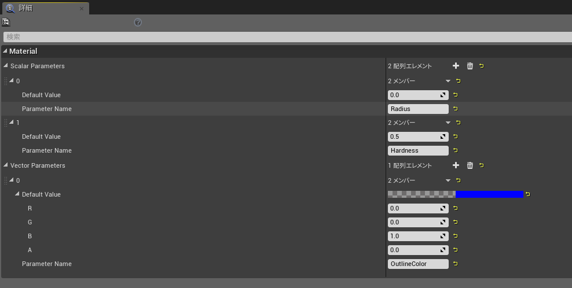Open color picker from the blue color bar
The height and width of the screenshot is (288, 572).
[489, 194]
